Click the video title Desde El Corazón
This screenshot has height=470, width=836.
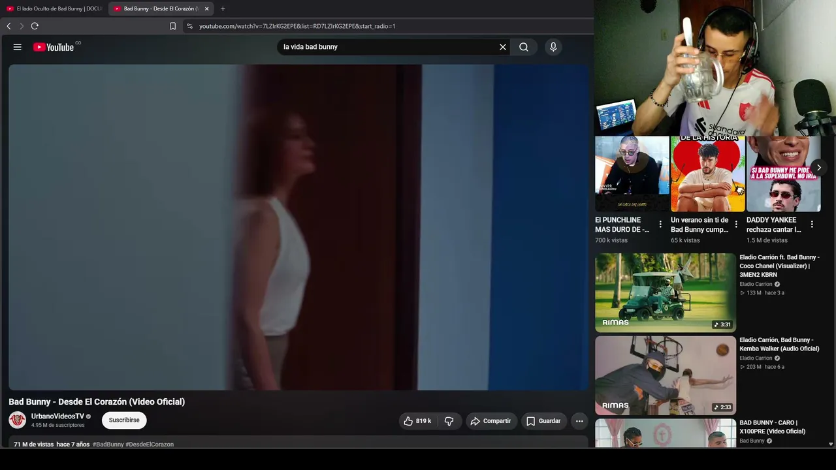click(x=97, y=402)
